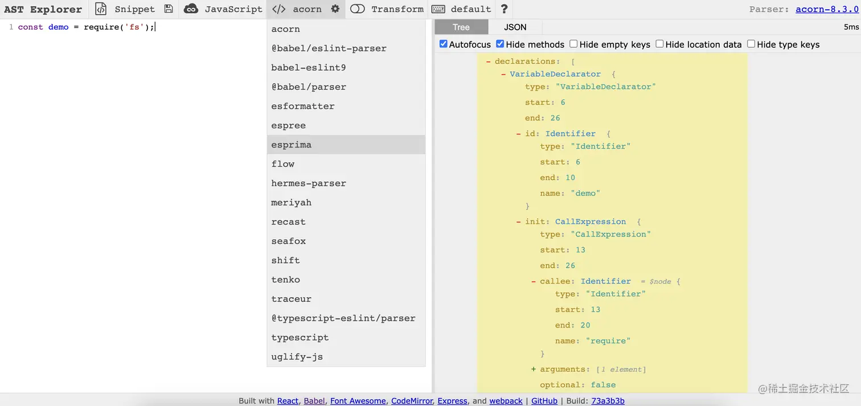The height and width of the screenshot is (406, 861).
Task: Collapse the id Identifier node
Action: click(518, 134)
